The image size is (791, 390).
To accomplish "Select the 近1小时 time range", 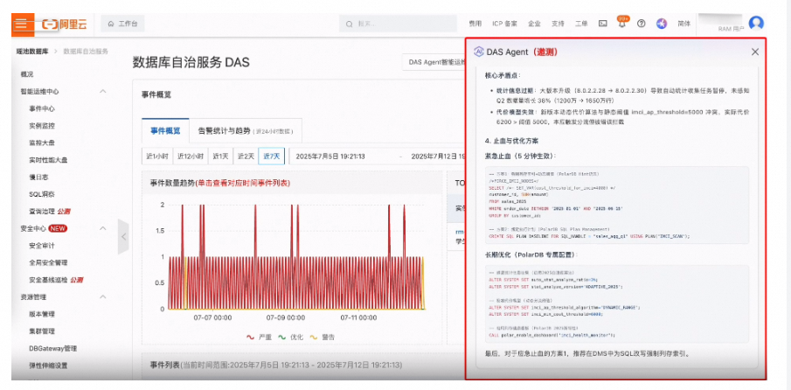I will (157, 157).
